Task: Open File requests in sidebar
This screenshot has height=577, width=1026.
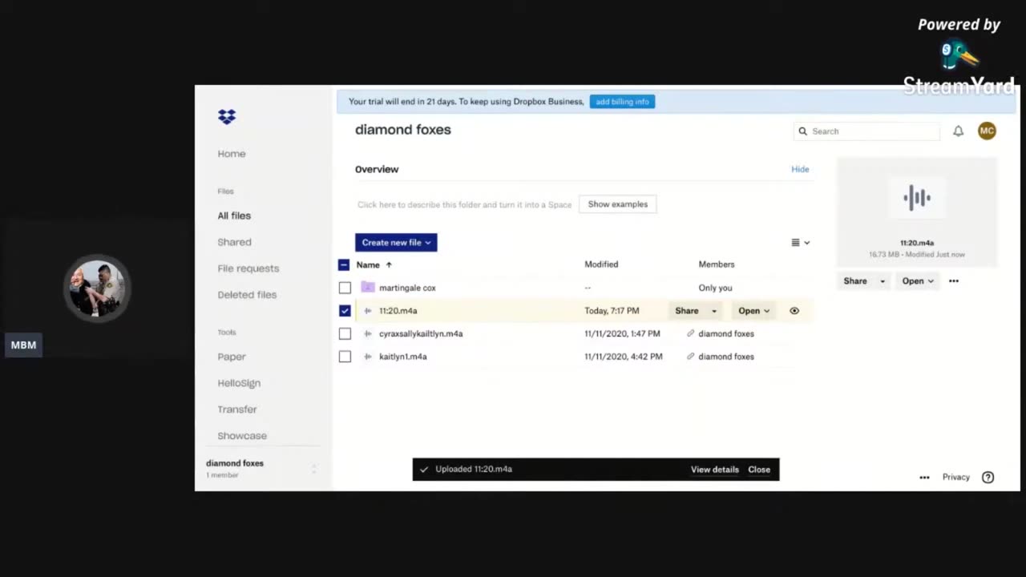Action: pos(248,268)
